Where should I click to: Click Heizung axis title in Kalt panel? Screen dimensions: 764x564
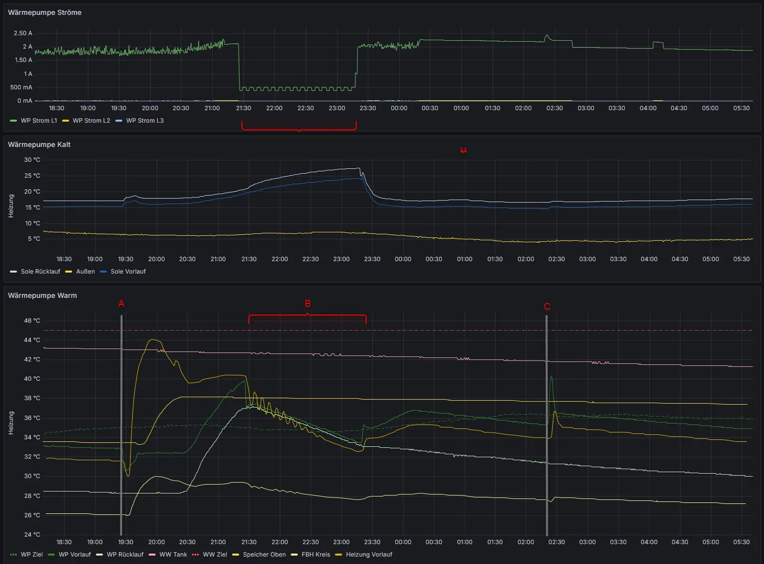click(11, 206)
